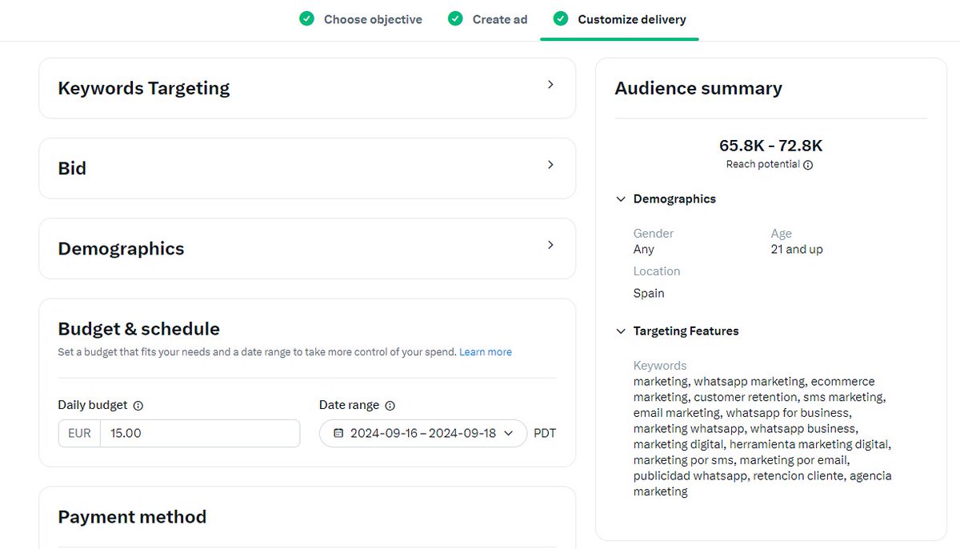Viewport: 960px width, 549px height.
Task: Expand the Bid section
Action: click(x=550, y=165)
